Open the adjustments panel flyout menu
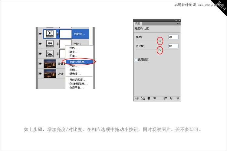This screenshot has height=151, width=227. tap(179, 24)
